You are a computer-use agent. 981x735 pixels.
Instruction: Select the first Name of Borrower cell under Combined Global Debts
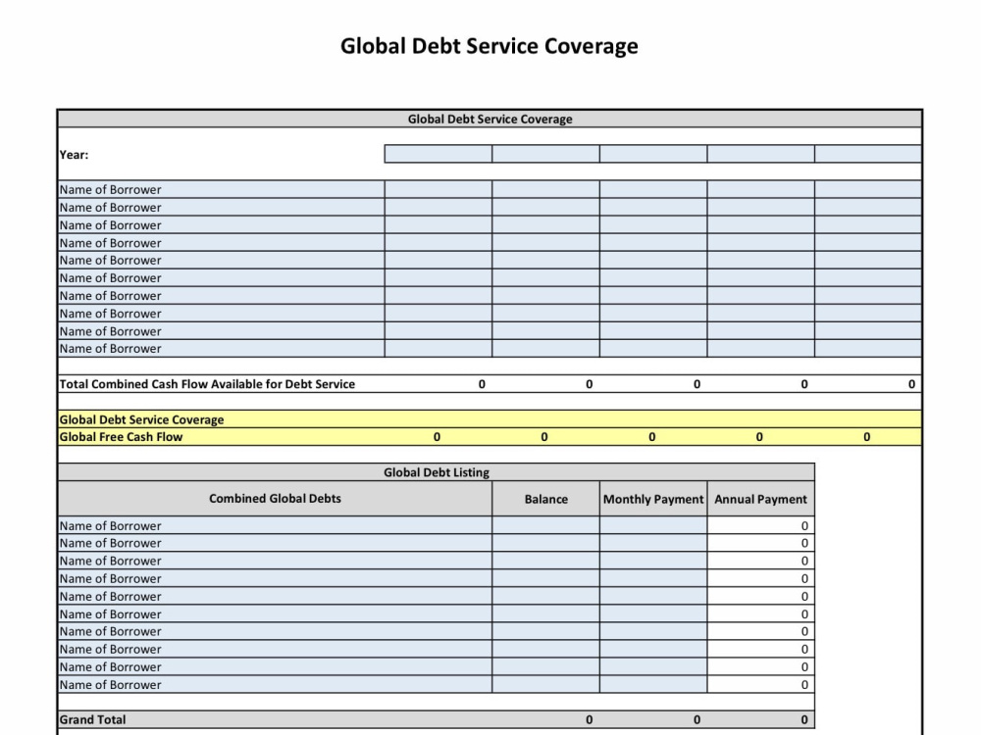pyautogui.click(x=275, y=525)
